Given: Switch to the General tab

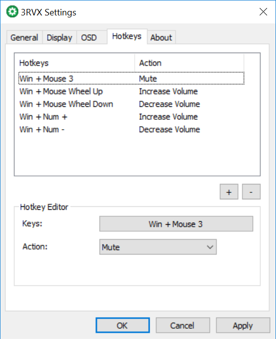Looking at the screenshot, I should 24,38.
